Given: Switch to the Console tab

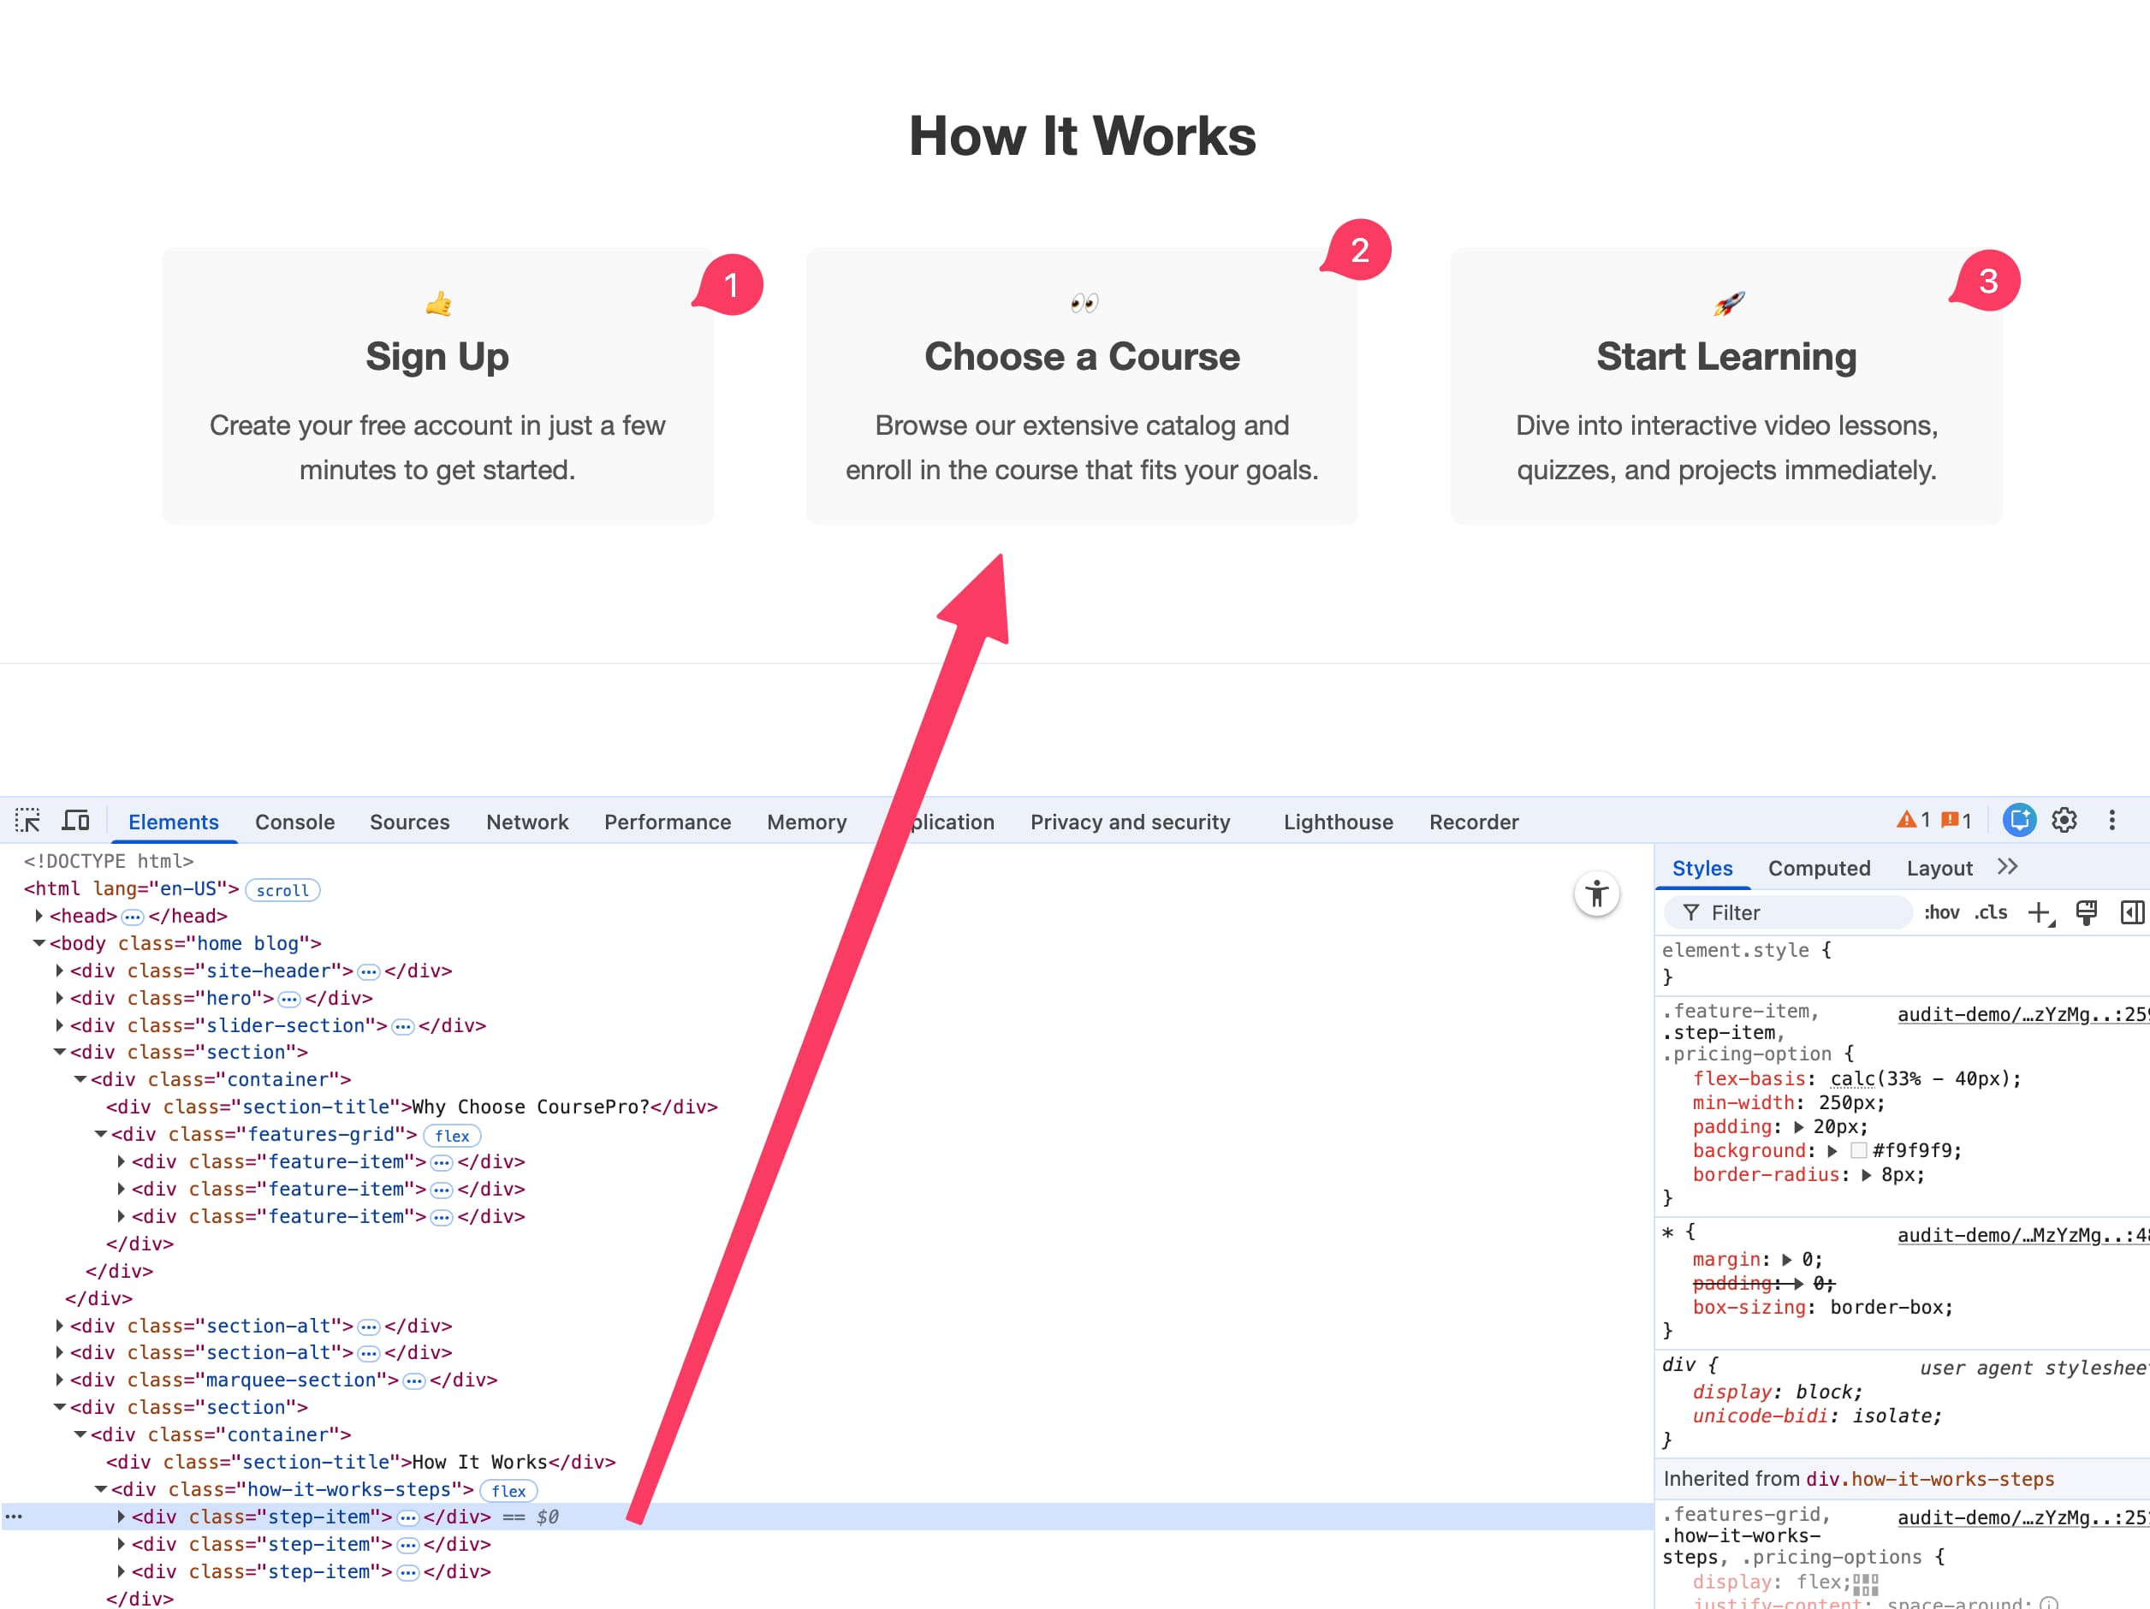Looking at the screenshot, I should pos(294,822).
